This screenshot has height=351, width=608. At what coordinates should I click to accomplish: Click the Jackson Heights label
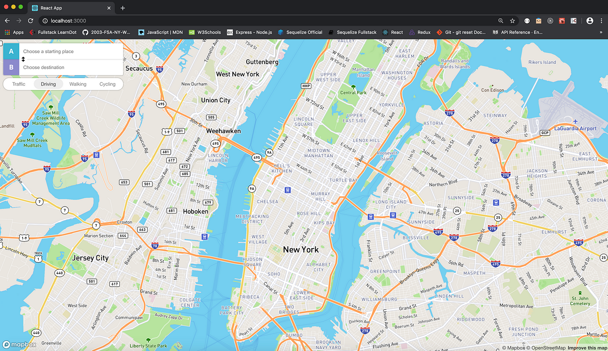[x=537, y=173]
